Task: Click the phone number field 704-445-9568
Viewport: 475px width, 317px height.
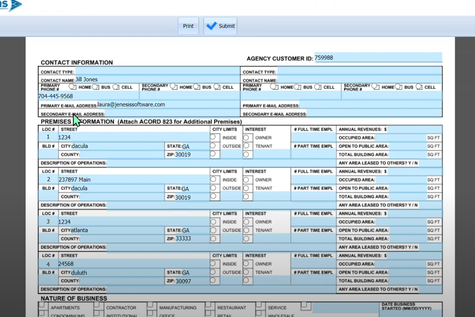Action: tap(89, 96)
